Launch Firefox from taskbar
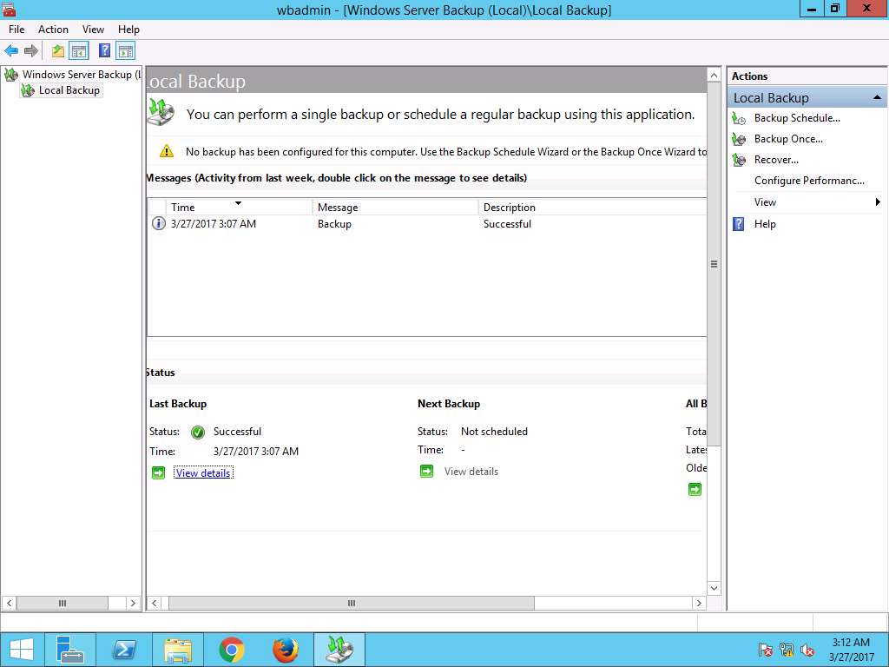 pos(285,650)
